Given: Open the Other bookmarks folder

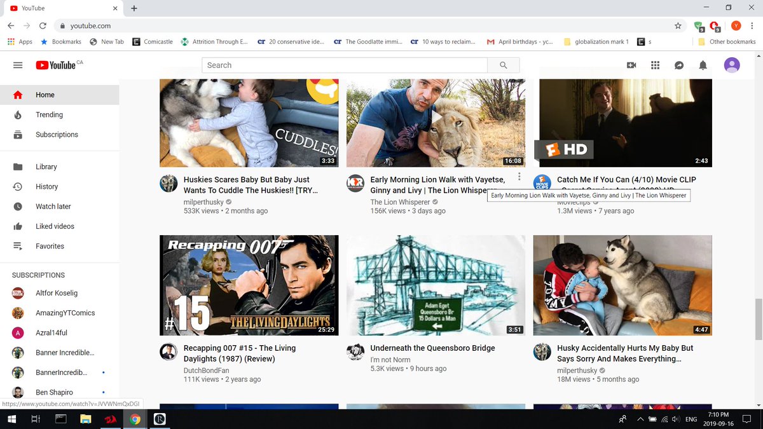Looking at the screenshot, I should point(727,42).
